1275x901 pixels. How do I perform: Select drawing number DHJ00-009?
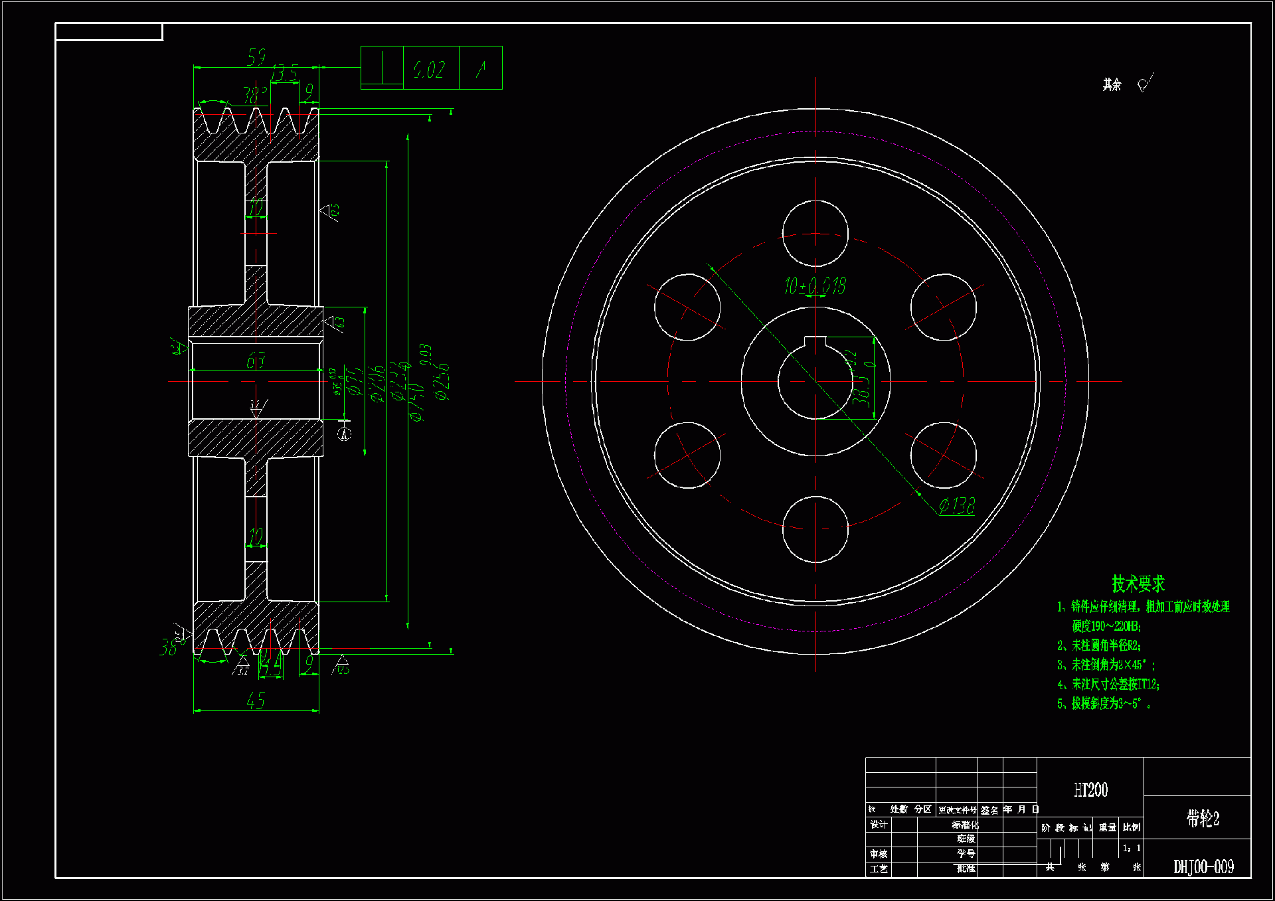1203,866
